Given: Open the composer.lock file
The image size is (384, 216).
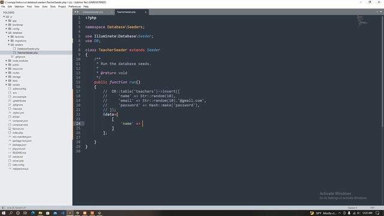Looking at the screenshot, I should [20, 125].
